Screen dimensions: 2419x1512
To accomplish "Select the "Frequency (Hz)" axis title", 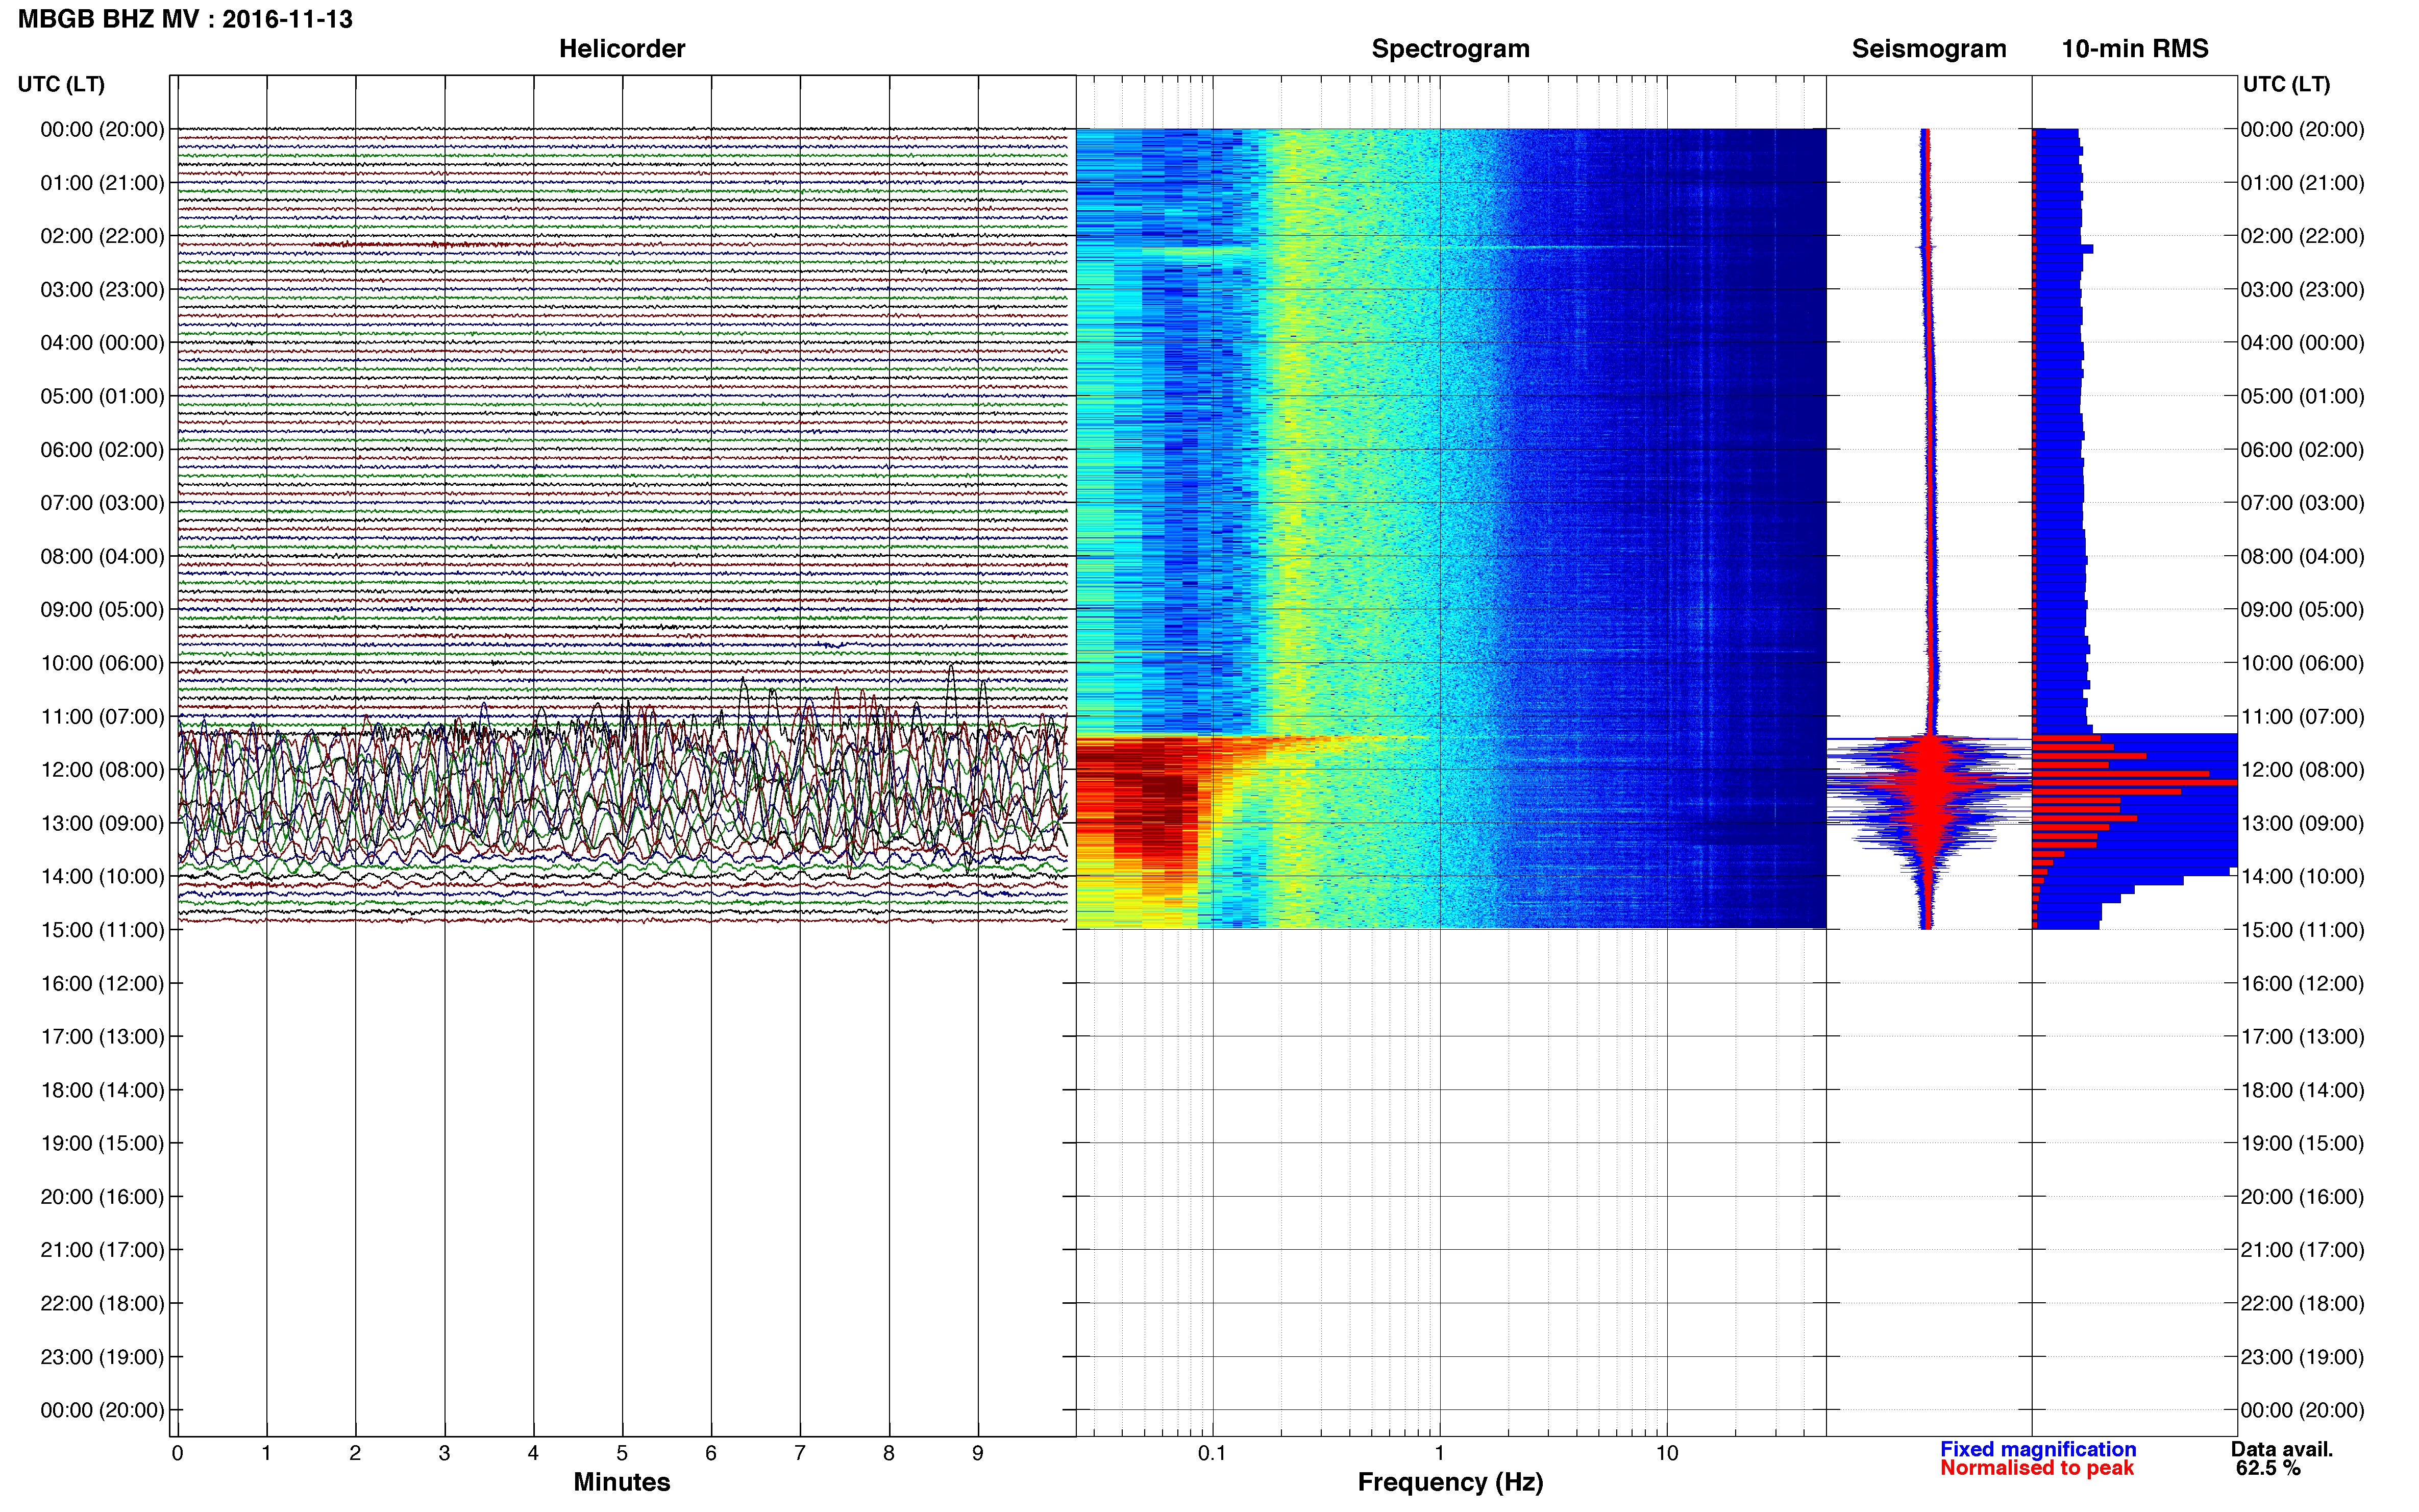I will [x=1450, y=1482].
